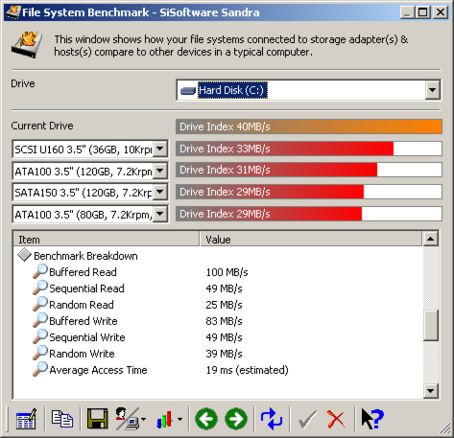Click the diamond icon beside Benchmark Breakdown
This screenshot has width=454, height=438.
tap(24, 255)
